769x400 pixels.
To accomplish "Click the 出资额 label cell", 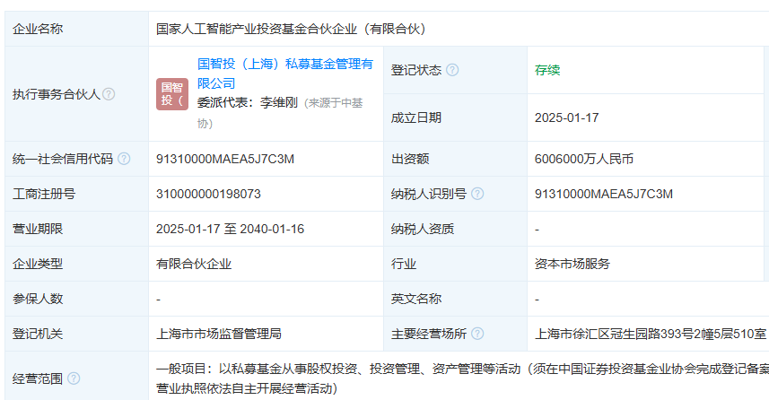I will [x=456, y=159].
